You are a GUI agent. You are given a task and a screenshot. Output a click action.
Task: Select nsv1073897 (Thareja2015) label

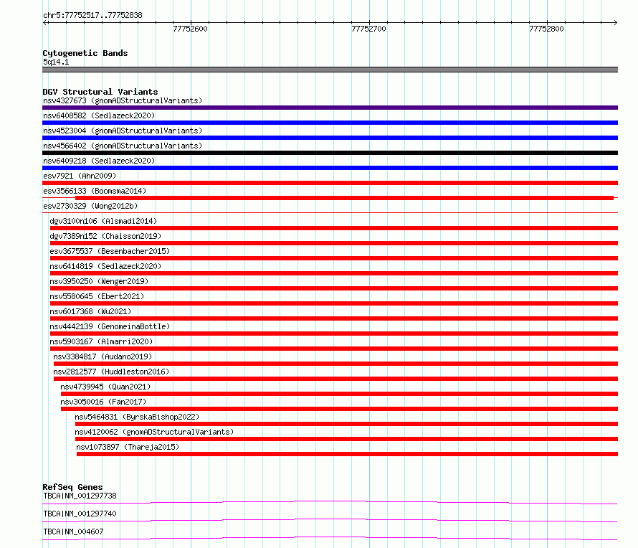(128, 447)
